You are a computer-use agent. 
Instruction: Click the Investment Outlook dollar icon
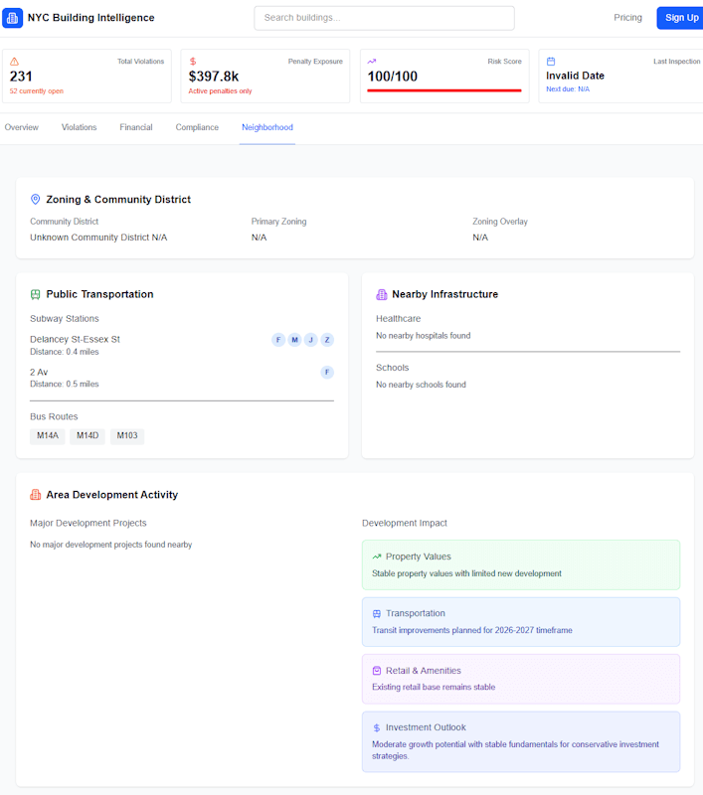(x=377, y=727)
